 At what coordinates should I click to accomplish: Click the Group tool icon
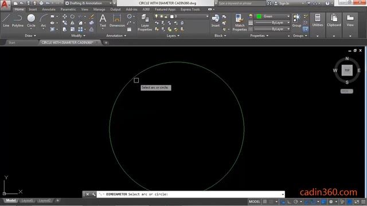[x=296, y=21]
